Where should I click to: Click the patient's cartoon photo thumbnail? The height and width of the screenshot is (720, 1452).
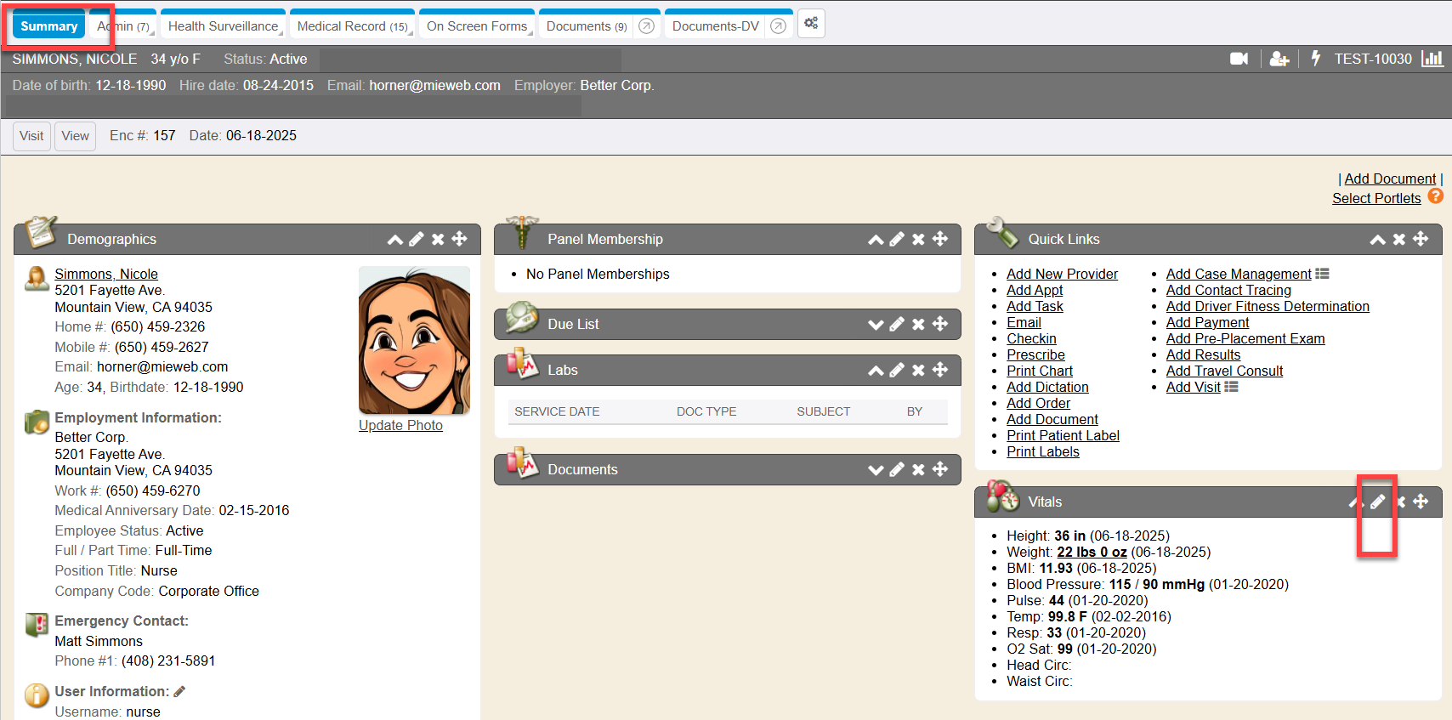tap(414, 340)
